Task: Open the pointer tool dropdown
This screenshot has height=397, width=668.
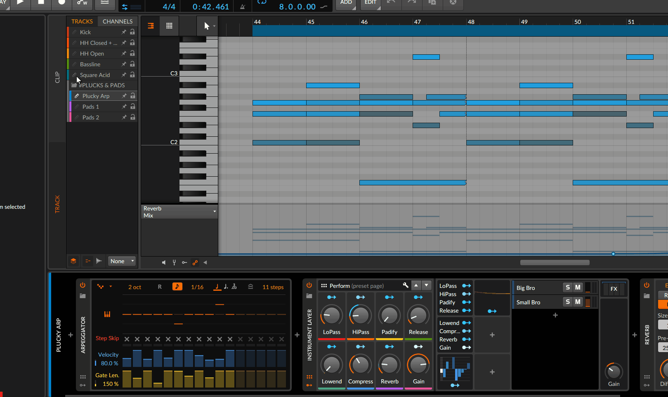Action: click(x=214, y=26)
